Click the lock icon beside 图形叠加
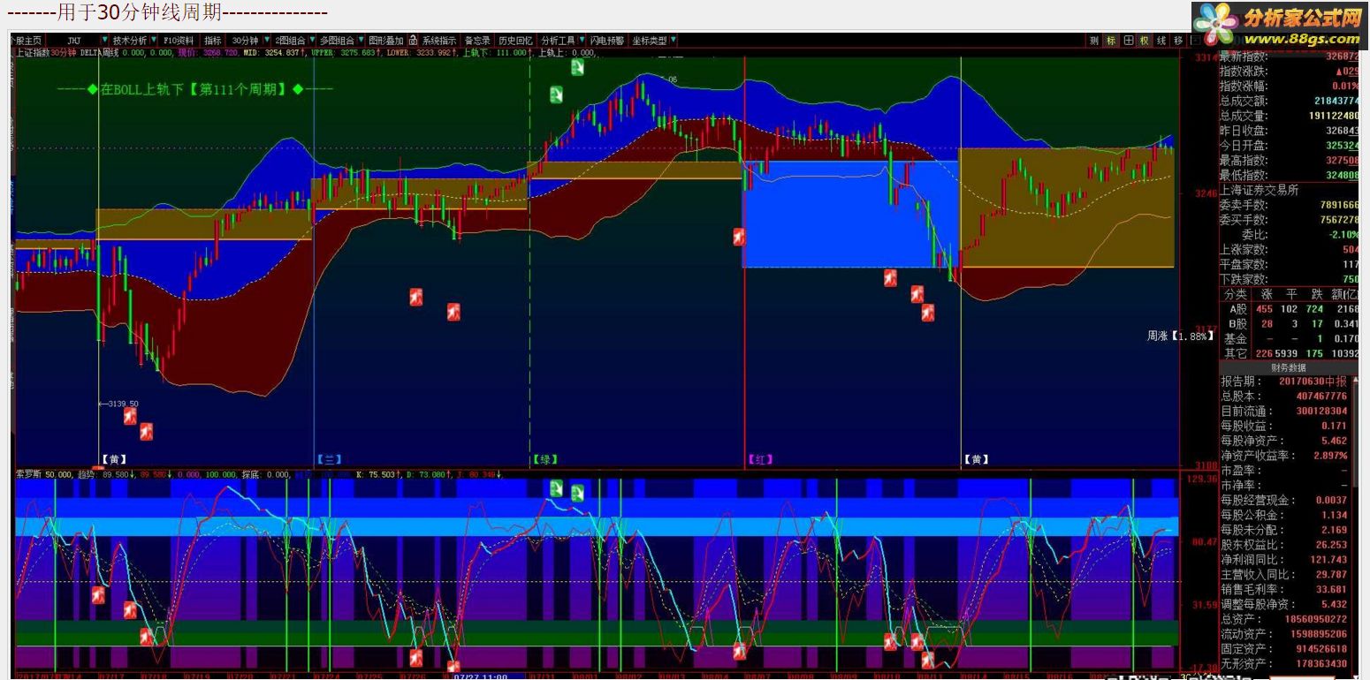 pyautogui.click(x=413, y=41)
